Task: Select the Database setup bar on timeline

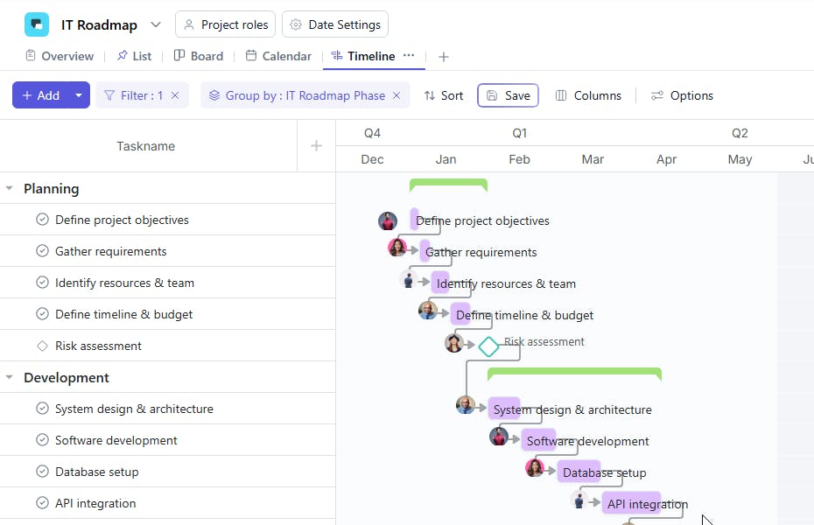Action: pyautogui.click(x=579, y=472)
